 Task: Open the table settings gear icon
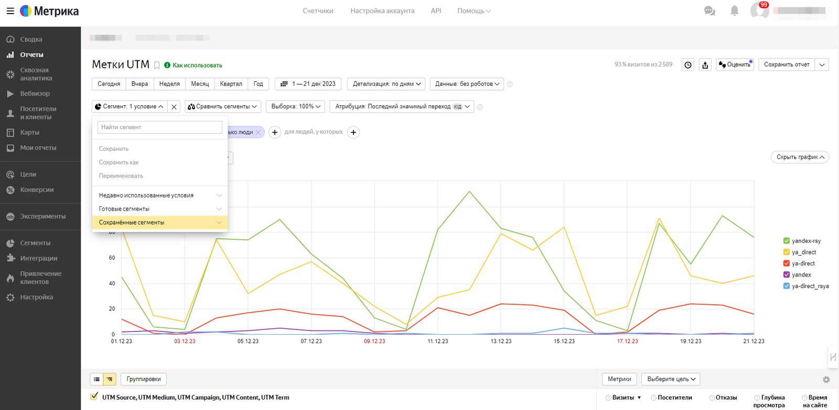[x=826, y=380]
